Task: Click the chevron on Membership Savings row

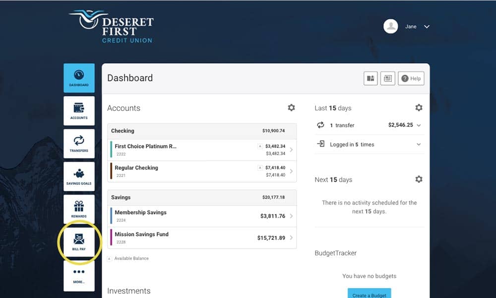Action: pos(291,216)
